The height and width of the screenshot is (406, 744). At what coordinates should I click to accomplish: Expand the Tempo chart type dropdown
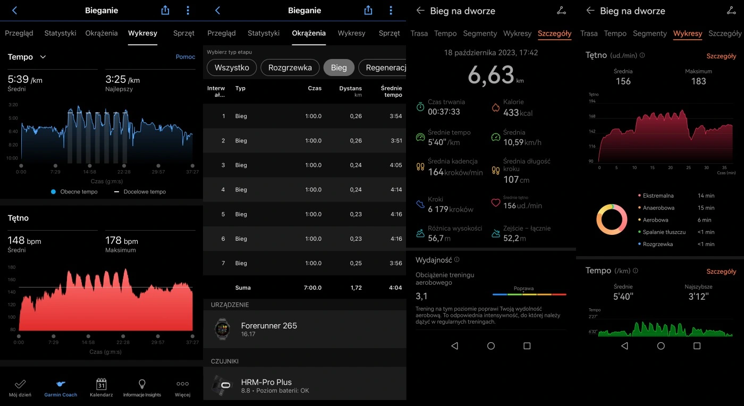43,57
